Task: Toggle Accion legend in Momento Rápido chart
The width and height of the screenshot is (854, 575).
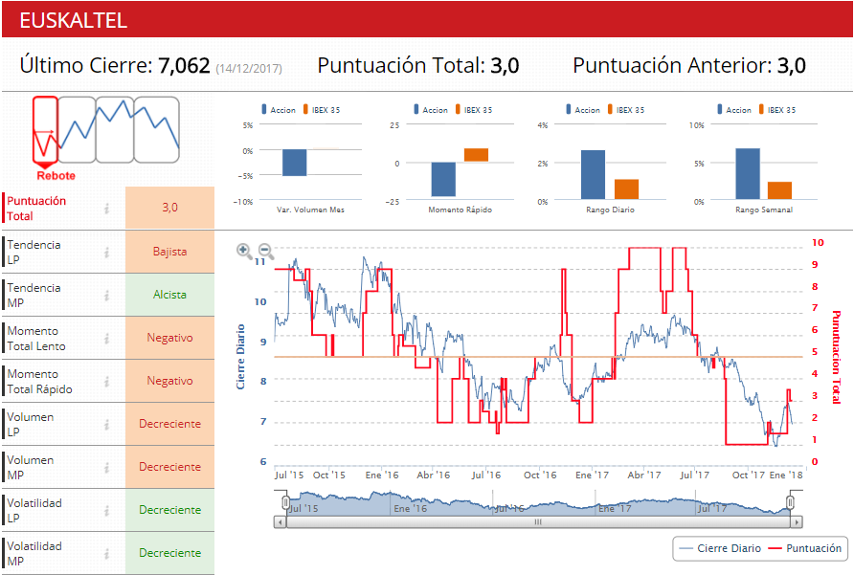Action: [x=430, y=110]
